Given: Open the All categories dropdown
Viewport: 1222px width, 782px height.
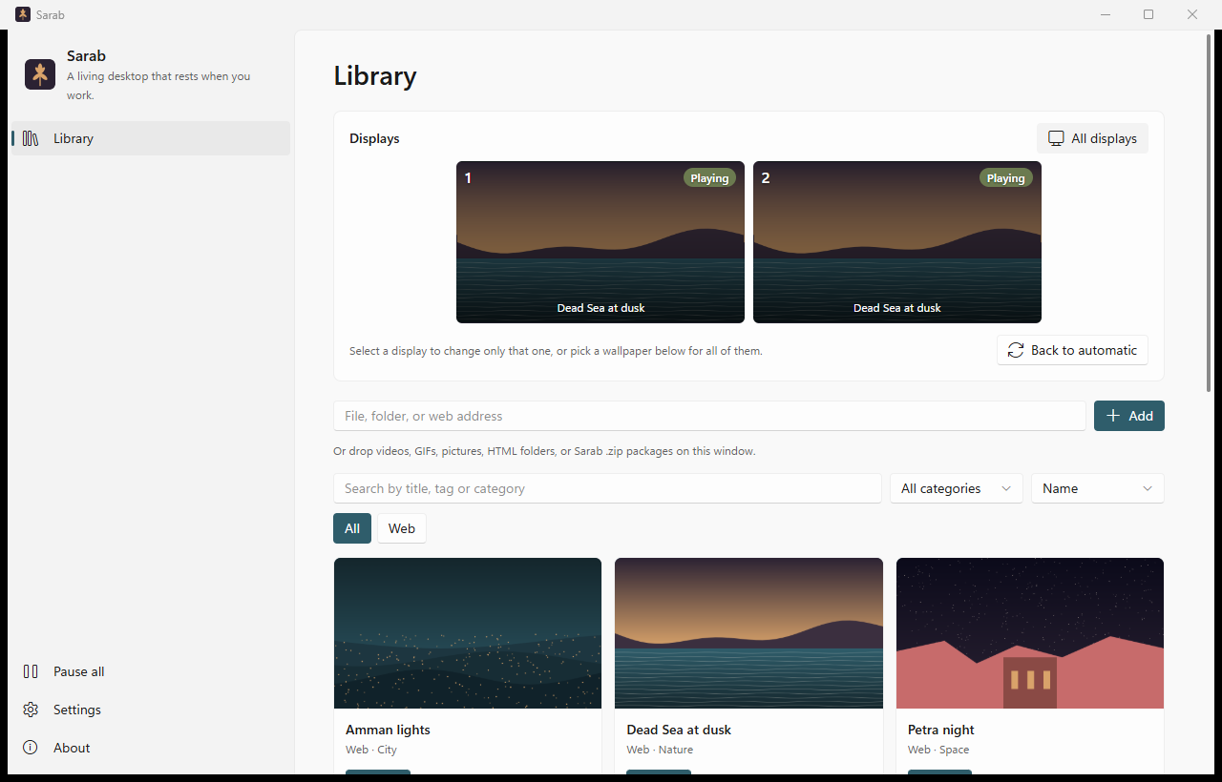Looking at the screenshot, I should pos(956,488).
